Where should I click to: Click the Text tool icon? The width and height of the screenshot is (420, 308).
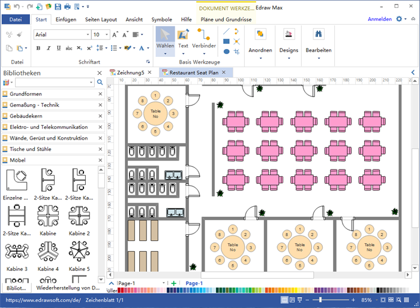pyautogui.click(x=183, y=35)
